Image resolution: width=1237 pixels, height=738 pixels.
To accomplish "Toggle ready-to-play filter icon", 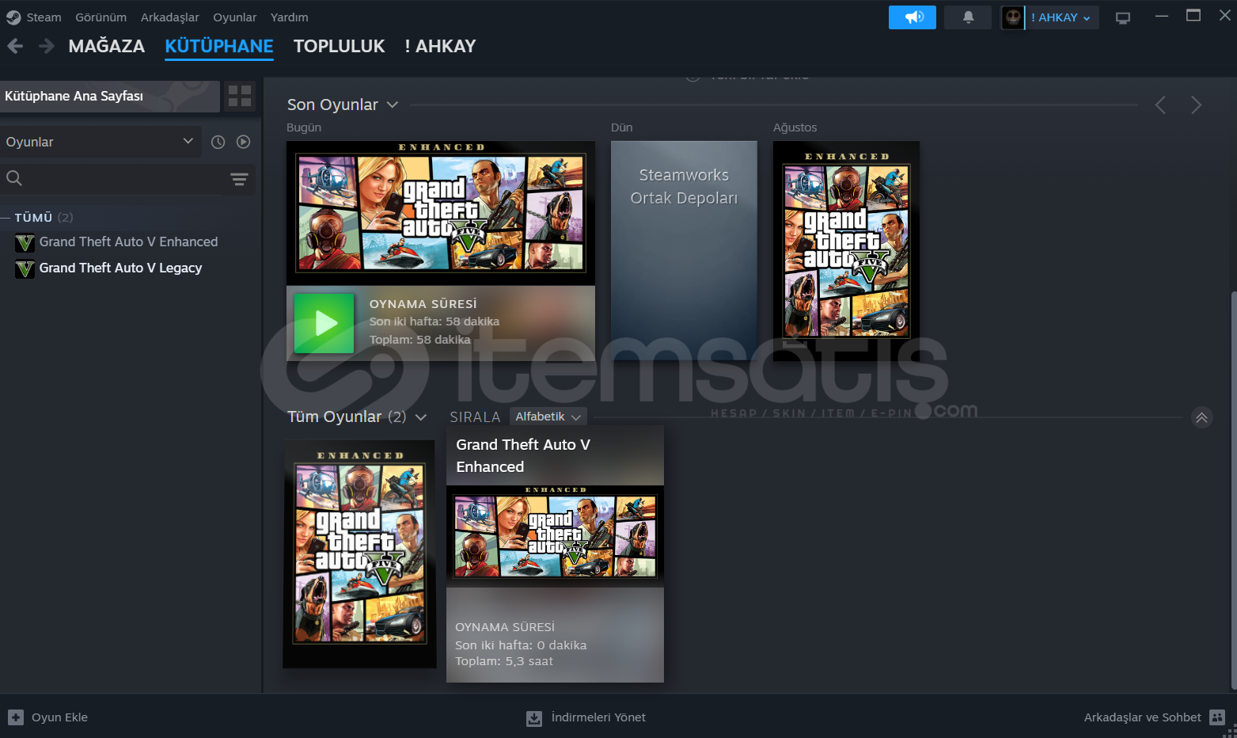I will [244, 142].
